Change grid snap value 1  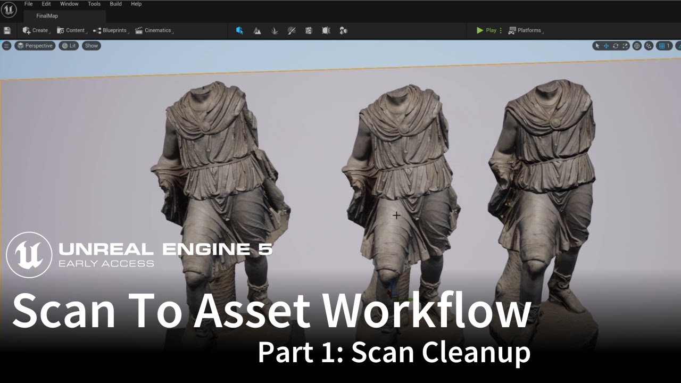669,46
